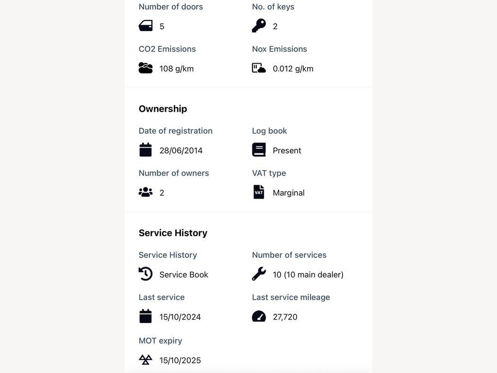Image resolution: width=497 pixels, height=373 pixels.
Task: Click the last service calendar icon
Action: pyautogui.click(x=146, y=316)
